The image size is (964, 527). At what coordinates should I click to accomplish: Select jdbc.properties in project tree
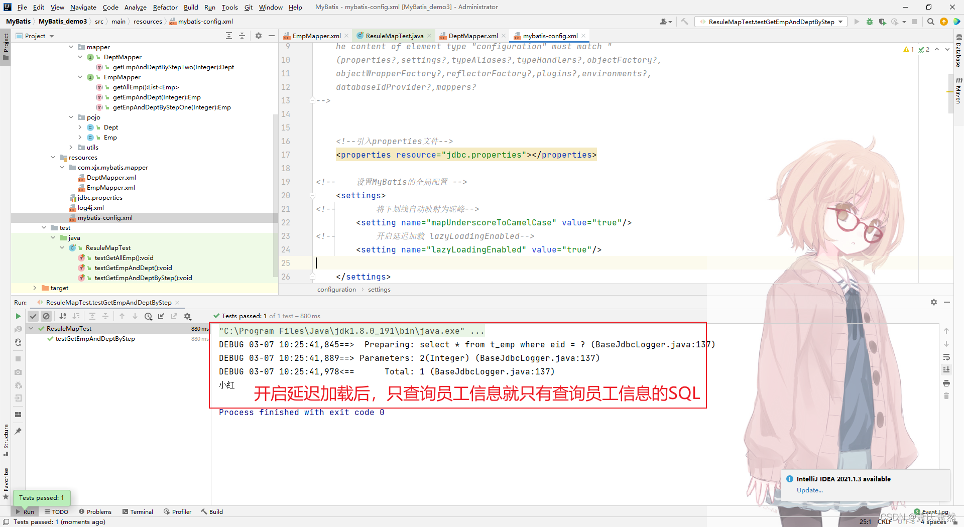pos(100,198)
